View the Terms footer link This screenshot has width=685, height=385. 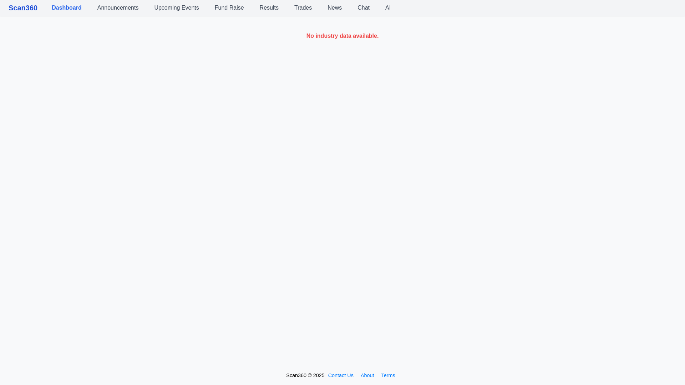point(388,375)
